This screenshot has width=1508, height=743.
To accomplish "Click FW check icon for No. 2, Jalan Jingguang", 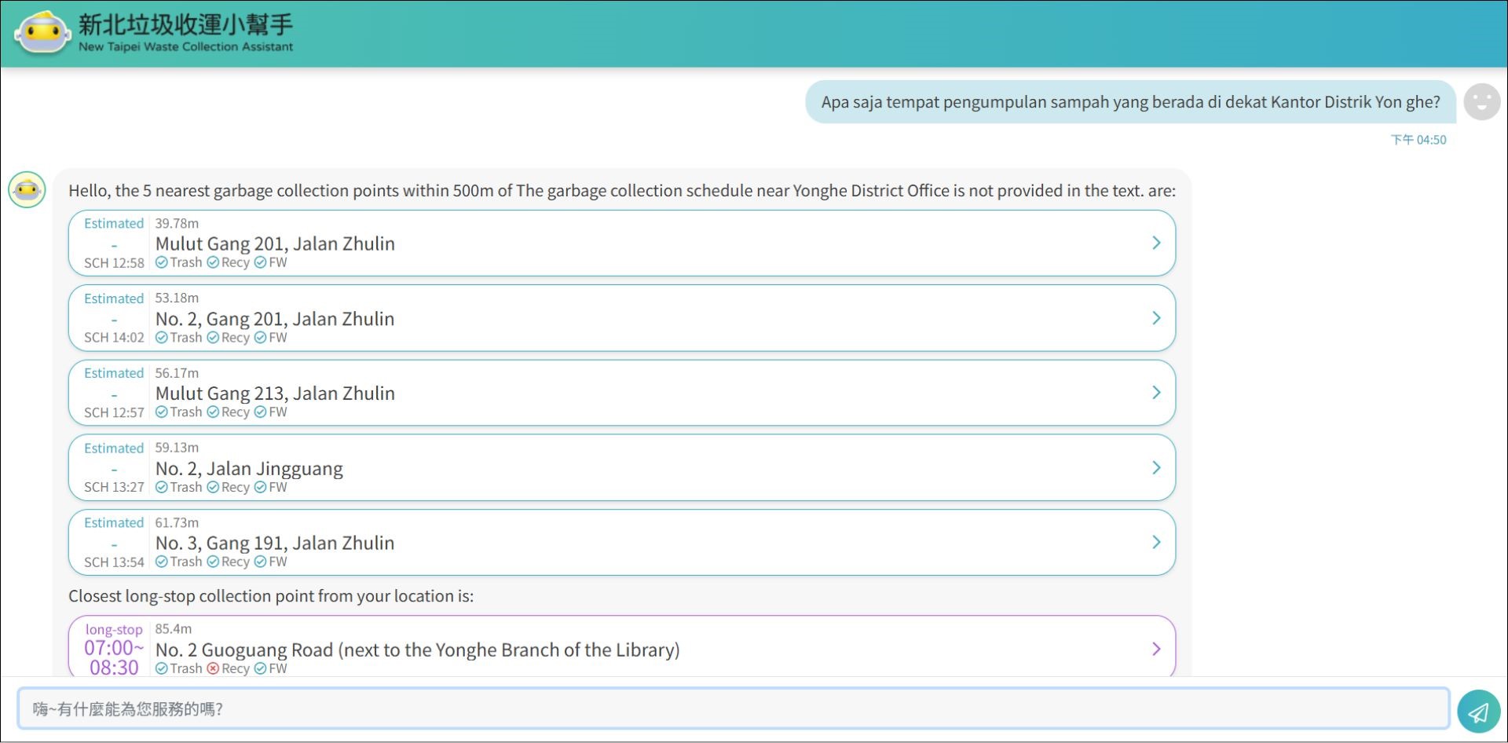I will coord(260,487).
